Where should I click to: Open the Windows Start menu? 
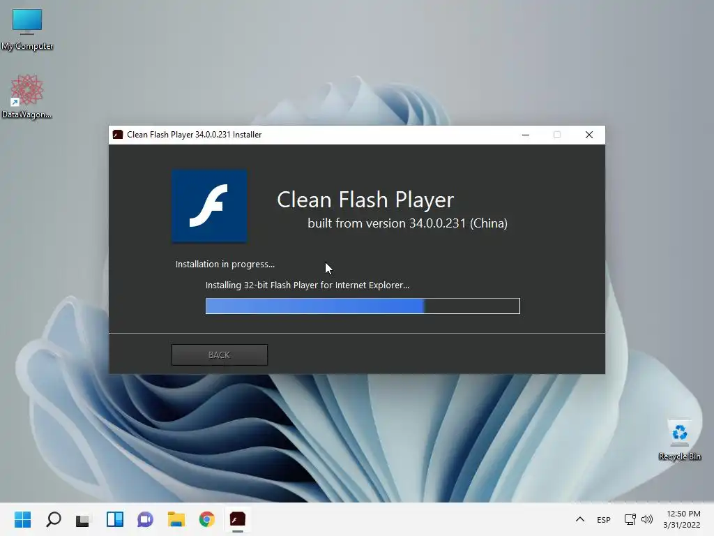tap(22, 519)
